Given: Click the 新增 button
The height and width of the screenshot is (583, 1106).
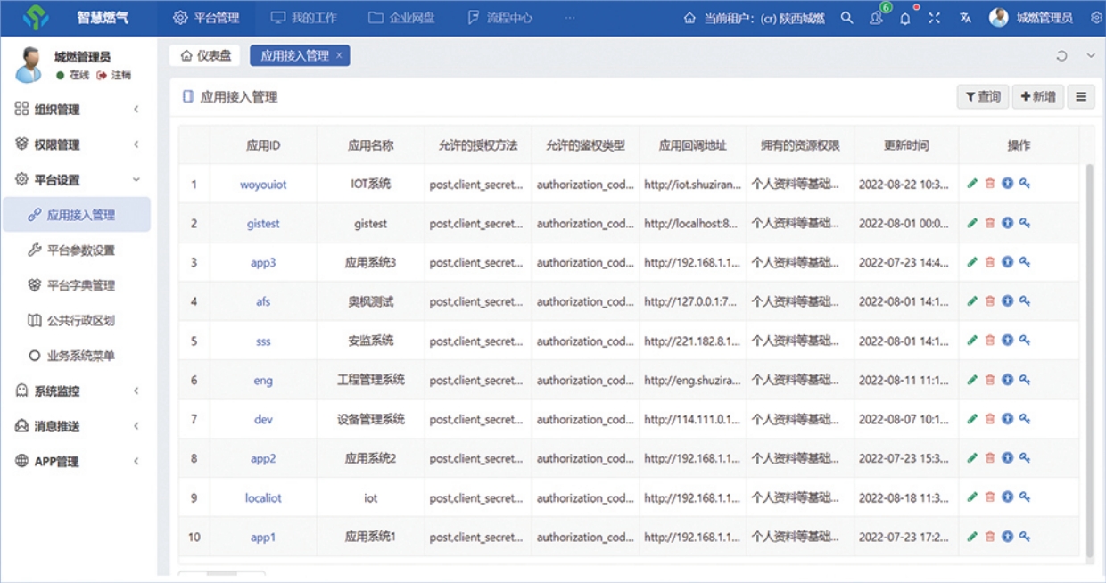Looking at the screenshot, I should 1038,96.
